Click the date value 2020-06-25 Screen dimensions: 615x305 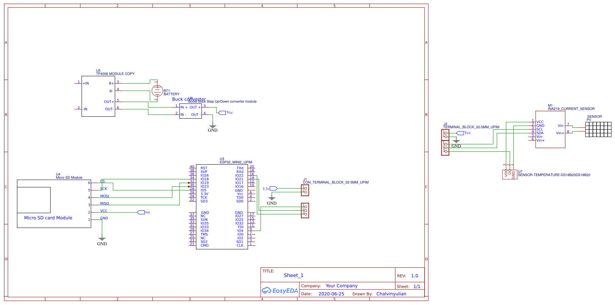(x=331, y=294)
